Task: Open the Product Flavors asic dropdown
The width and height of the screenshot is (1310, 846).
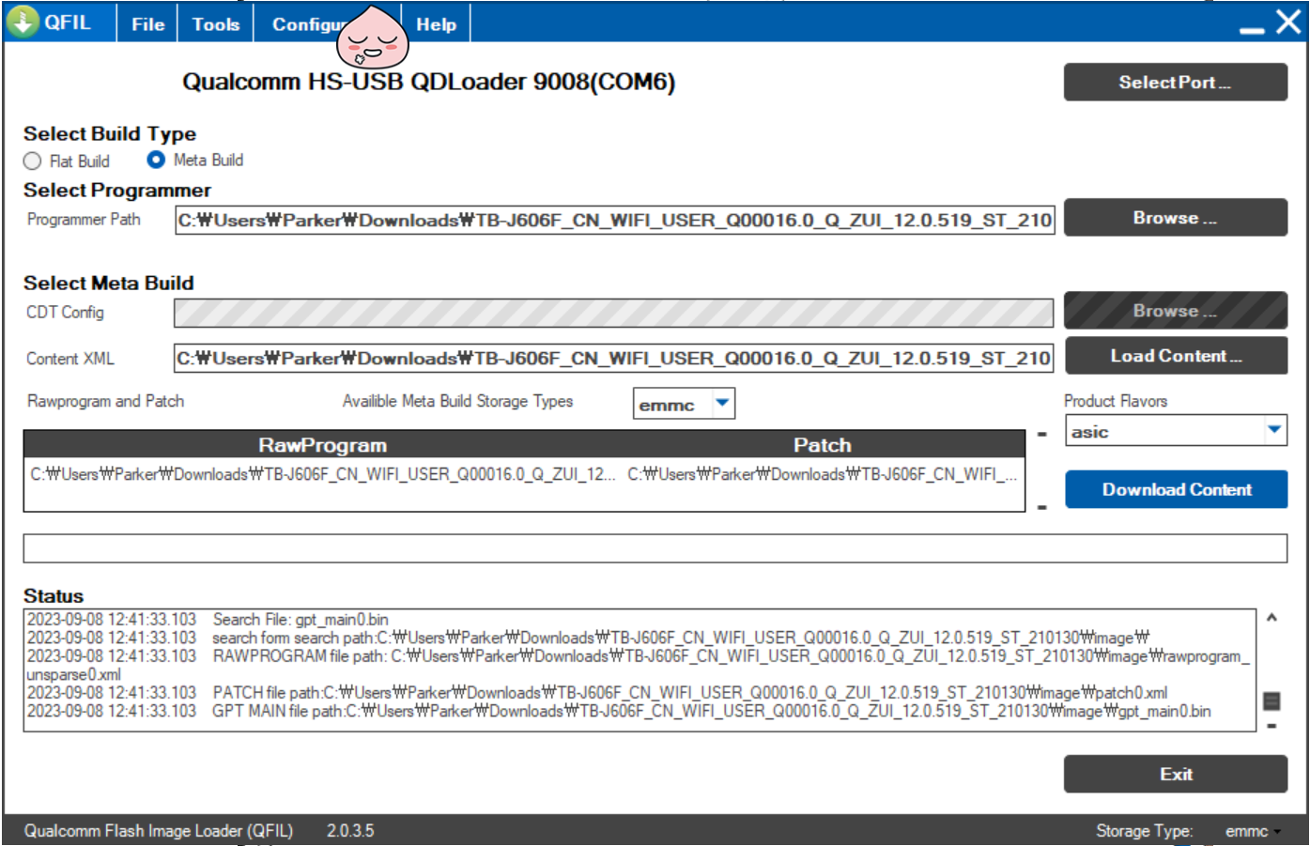Action: (1274, 431)
